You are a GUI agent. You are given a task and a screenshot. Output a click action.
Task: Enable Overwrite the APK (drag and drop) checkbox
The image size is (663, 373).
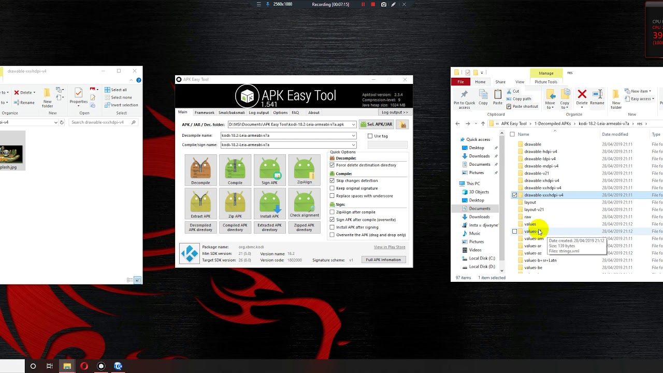point(332,235)
